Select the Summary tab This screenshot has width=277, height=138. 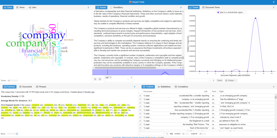click(9, 87)
